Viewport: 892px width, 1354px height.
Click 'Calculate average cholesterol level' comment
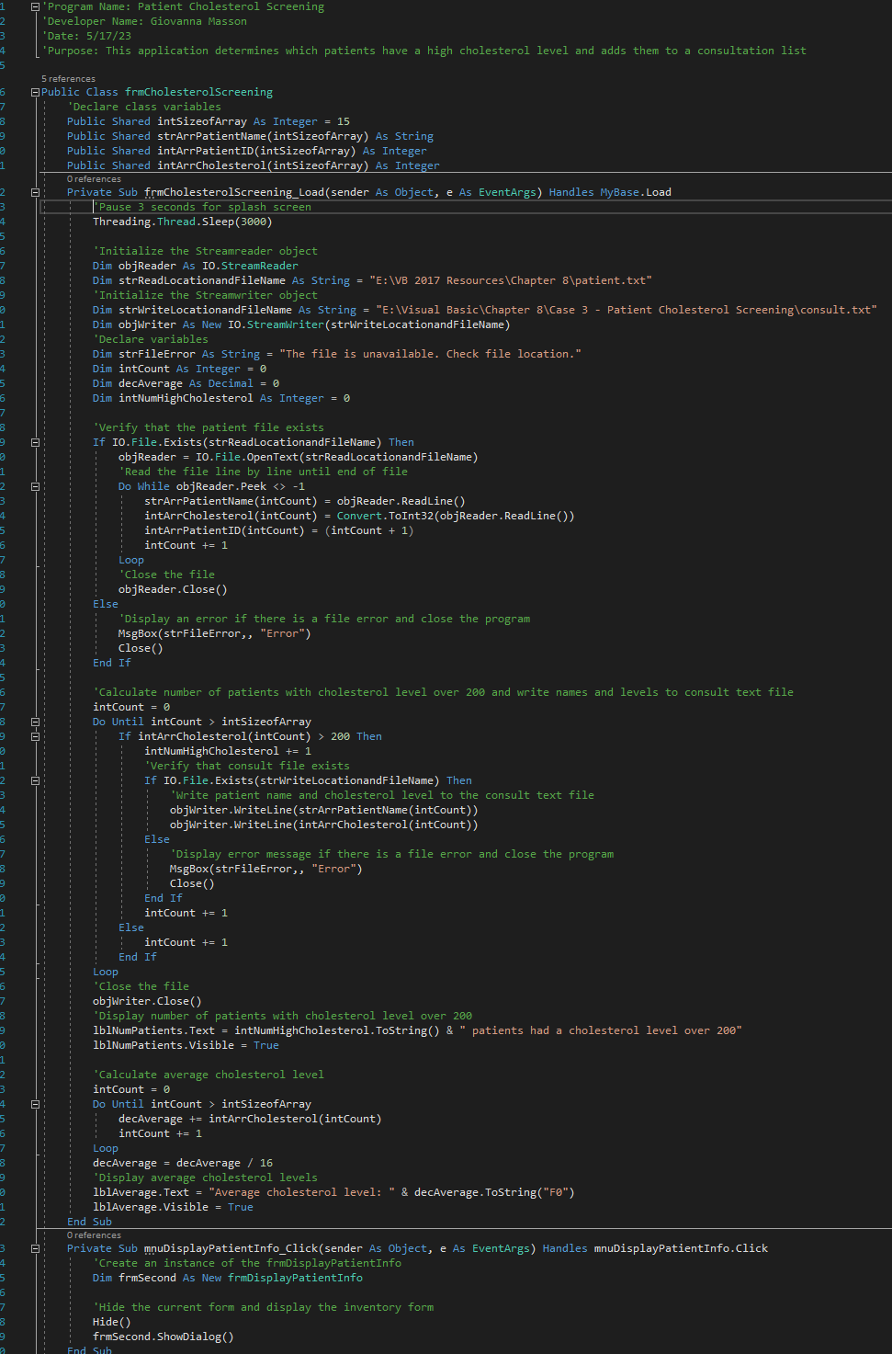click(209, 1075)
